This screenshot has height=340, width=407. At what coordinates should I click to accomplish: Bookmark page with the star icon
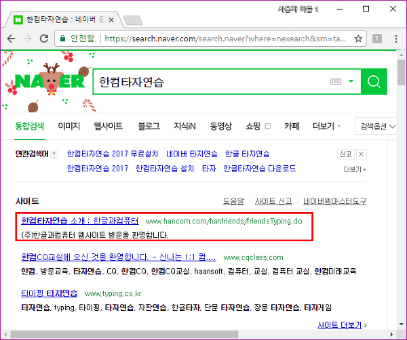point(358,39)
